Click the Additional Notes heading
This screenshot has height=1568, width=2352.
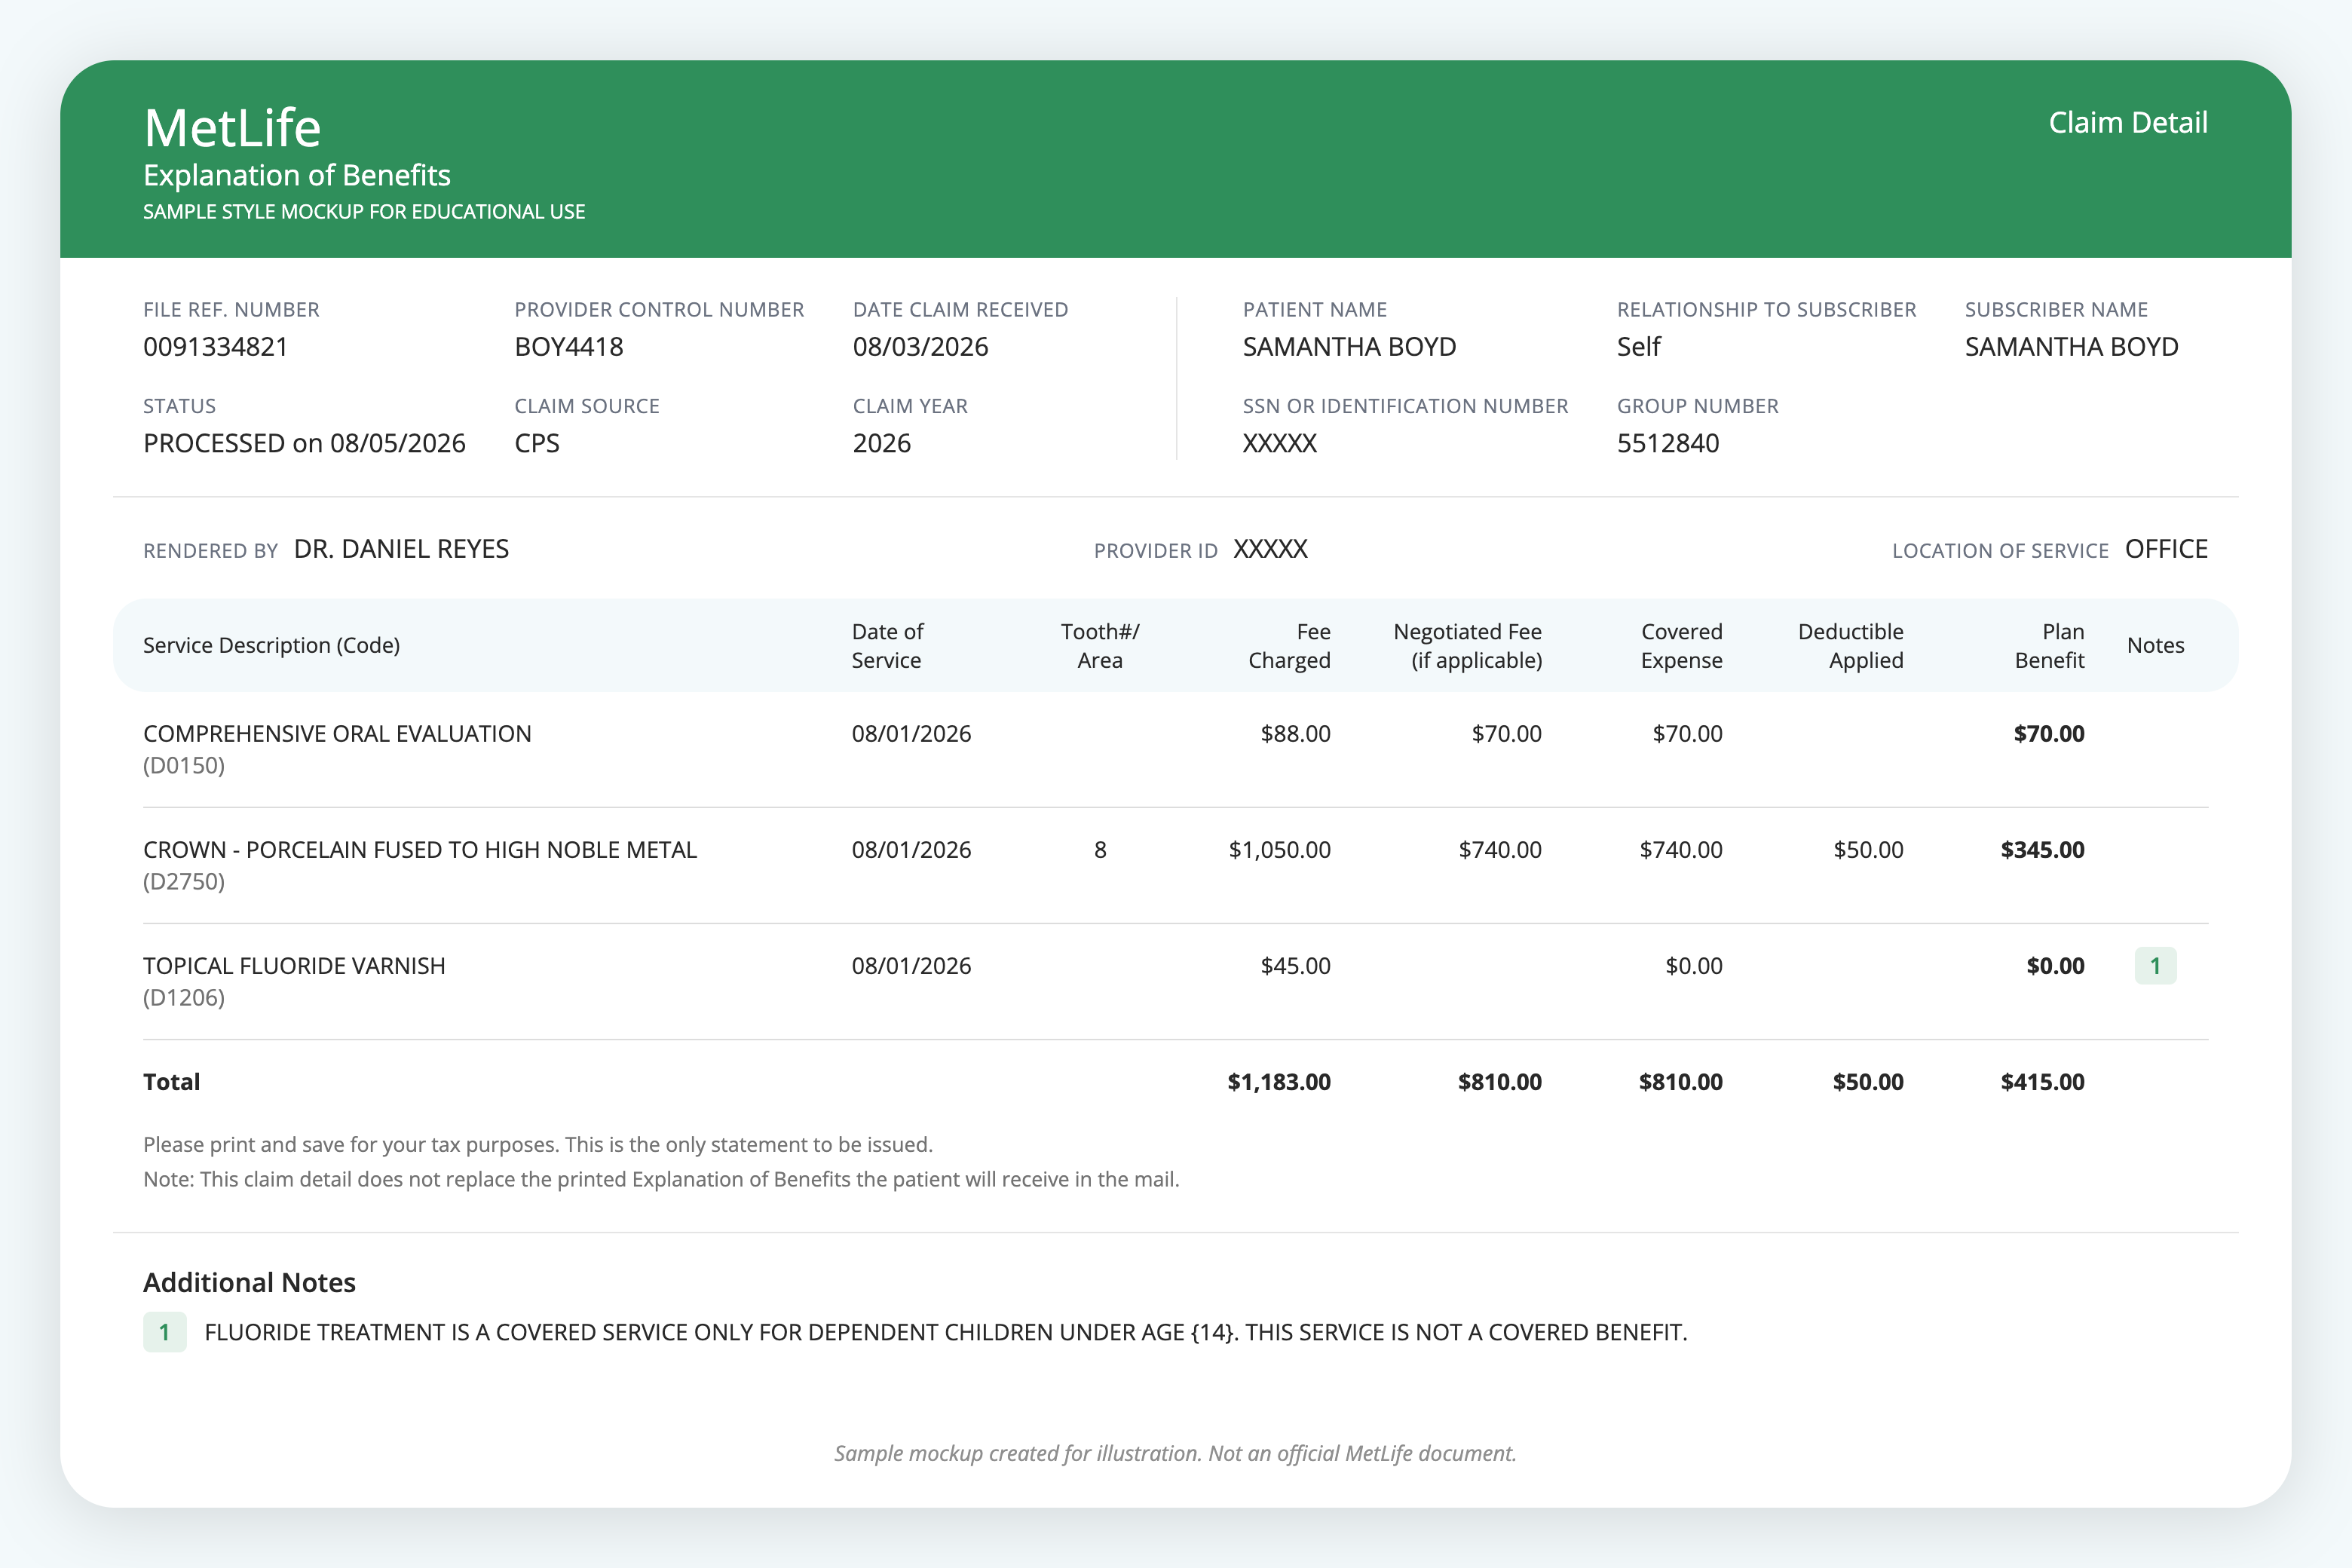click(249, 1282)
